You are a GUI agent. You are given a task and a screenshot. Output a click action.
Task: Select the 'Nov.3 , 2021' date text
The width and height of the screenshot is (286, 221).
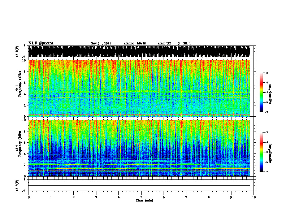(x=101, y=43)
